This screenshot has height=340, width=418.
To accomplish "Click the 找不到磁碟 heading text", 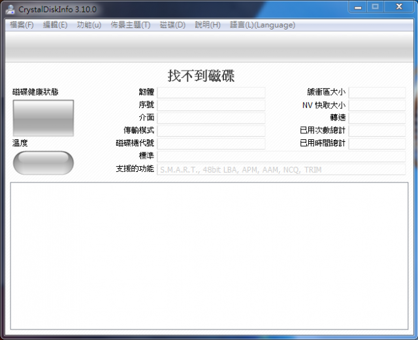I will click(201, 76).
